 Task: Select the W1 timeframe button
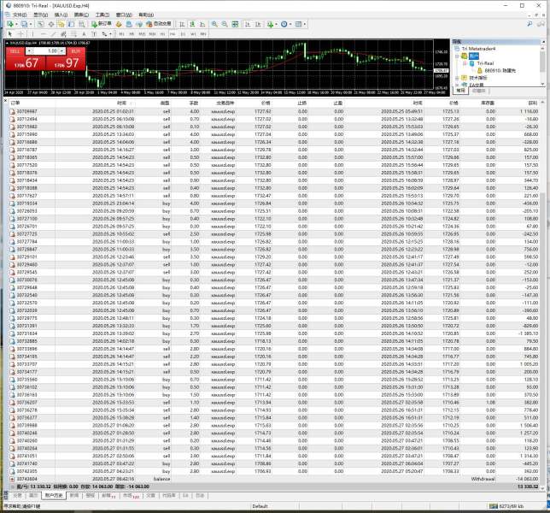193,34
